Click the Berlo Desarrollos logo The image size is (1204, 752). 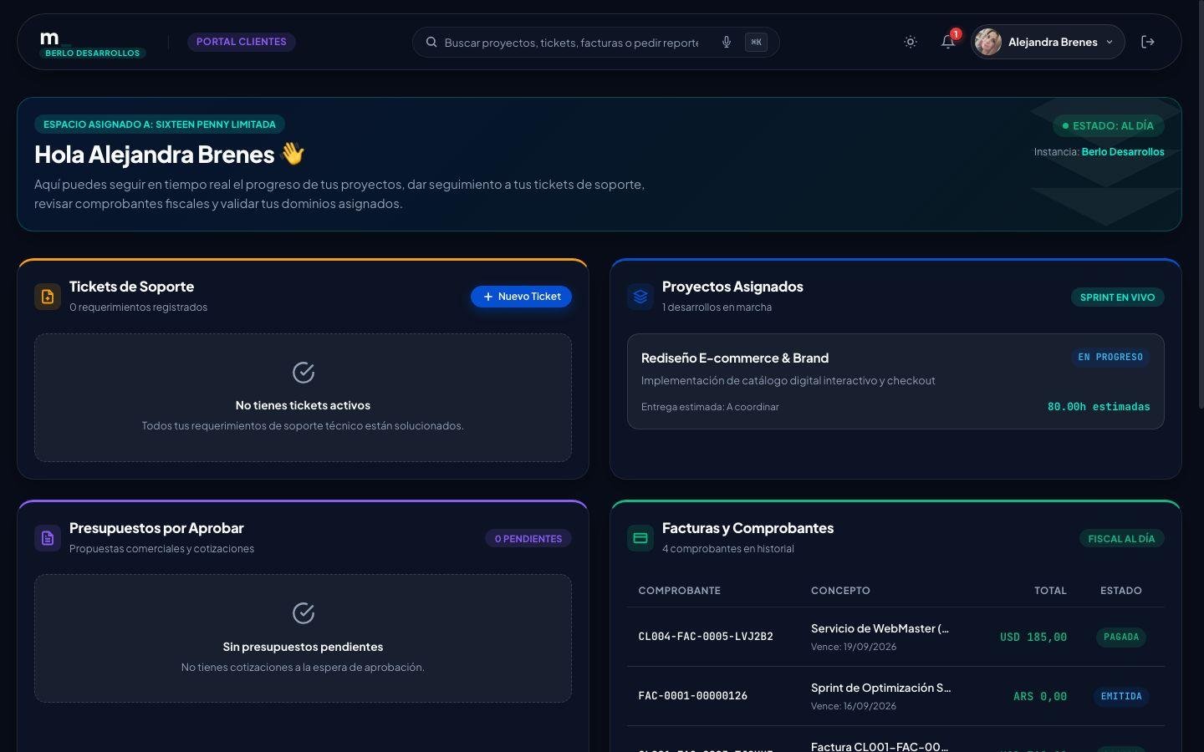pyautogui.click(x=92, y=43)
